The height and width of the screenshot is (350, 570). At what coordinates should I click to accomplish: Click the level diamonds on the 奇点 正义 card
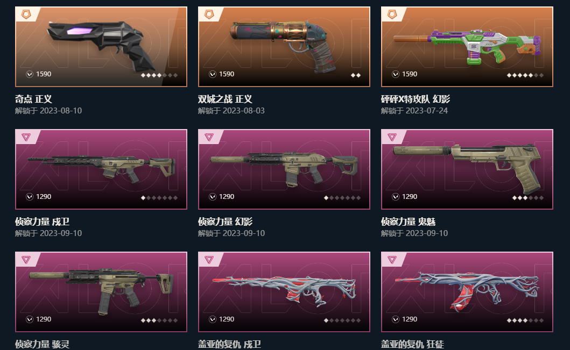[159, 75]
